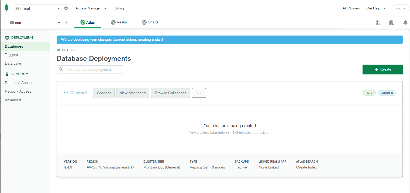Click the organization building icon
410x193 pixels.
[x=18, y=8]
